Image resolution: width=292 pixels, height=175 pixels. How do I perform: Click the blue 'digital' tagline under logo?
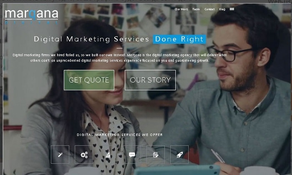pyautogui.click(x=31, y=23)
